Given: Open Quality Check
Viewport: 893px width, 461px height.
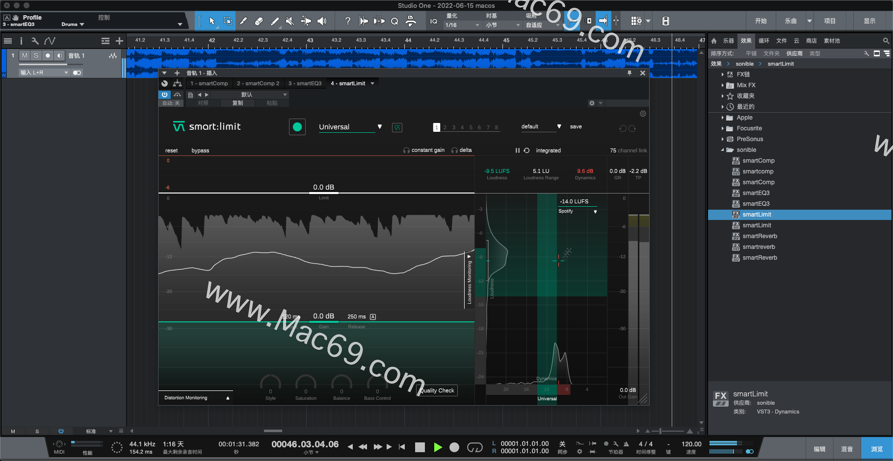Looking at the screenshot, I should click(x=437, y=390).
